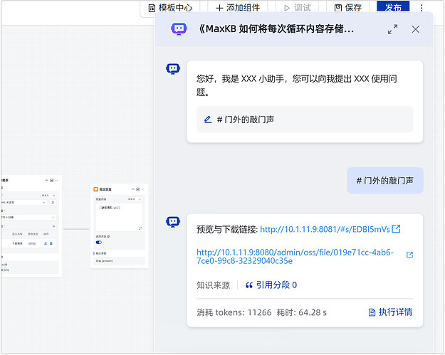Click the 调试 debug button
This screenshot has width=445, height=355.
coord(298,8)
